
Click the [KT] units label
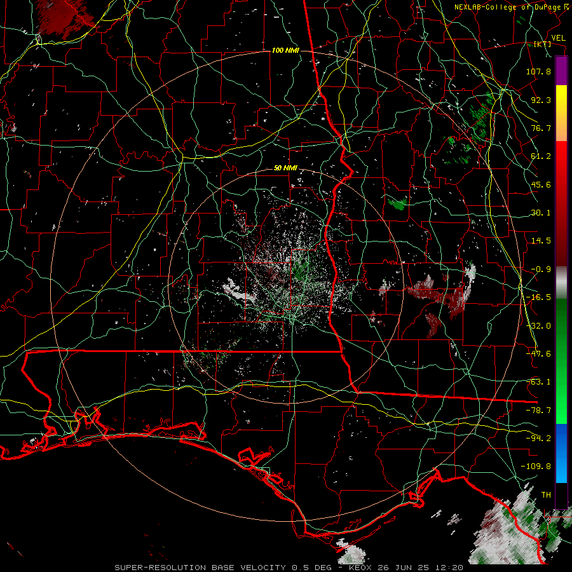(x=543, y=44)
